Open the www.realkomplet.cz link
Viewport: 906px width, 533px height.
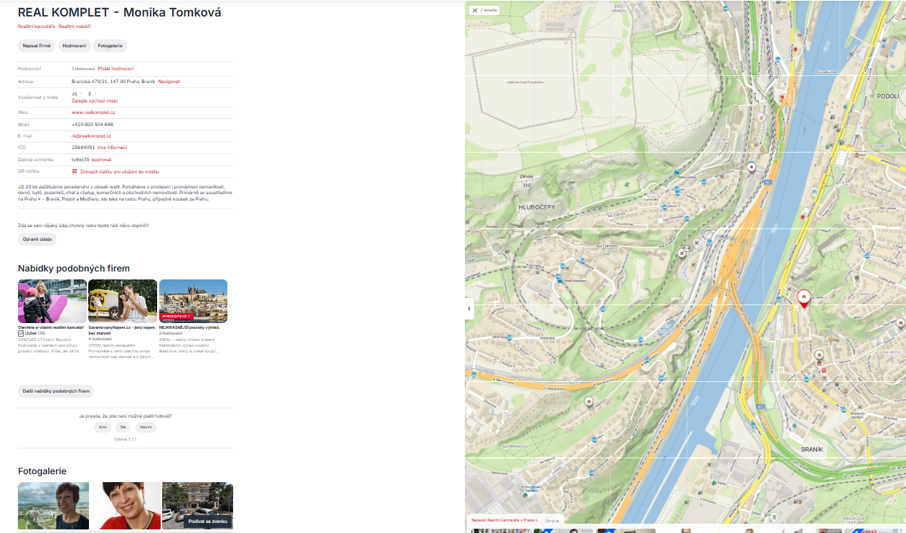click(93, 112)
